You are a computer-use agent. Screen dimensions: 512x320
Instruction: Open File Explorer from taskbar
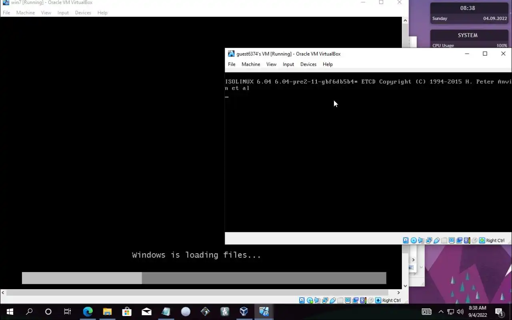pyautogui.click(x=107, y=312)
